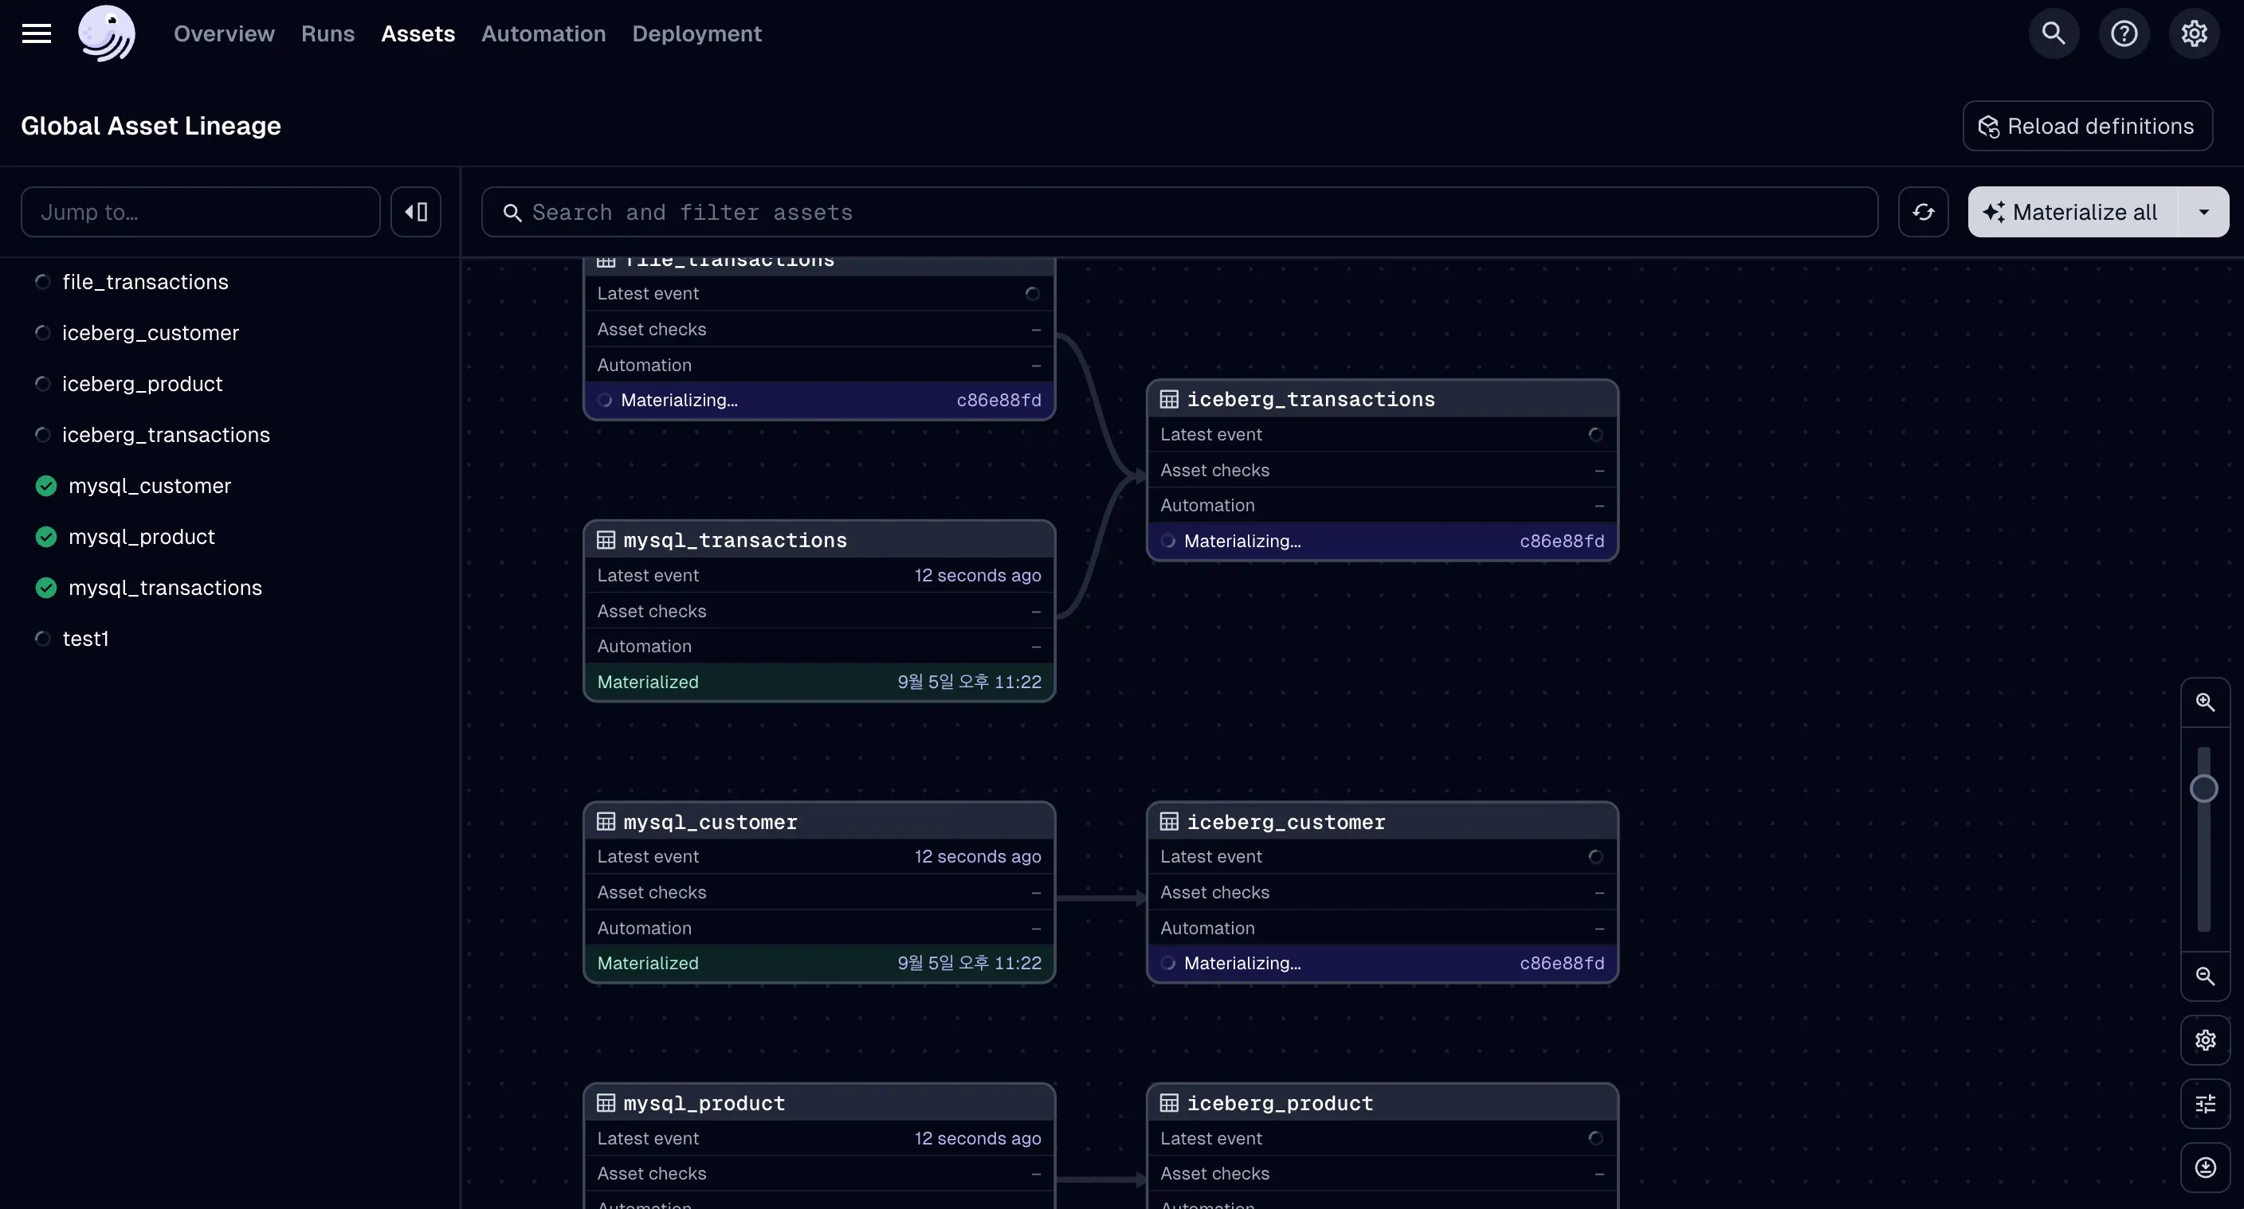This screenshot has height=1209, width=2244.
Task: Collapse the left asset sidebar
Action: (415, 212)
